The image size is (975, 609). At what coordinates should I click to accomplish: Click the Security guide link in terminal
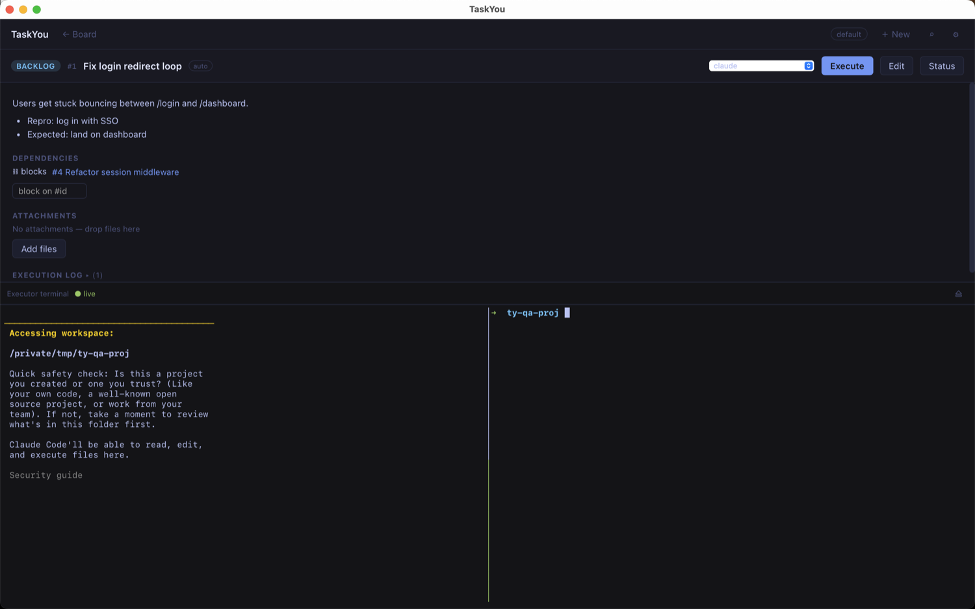[45, 475]
